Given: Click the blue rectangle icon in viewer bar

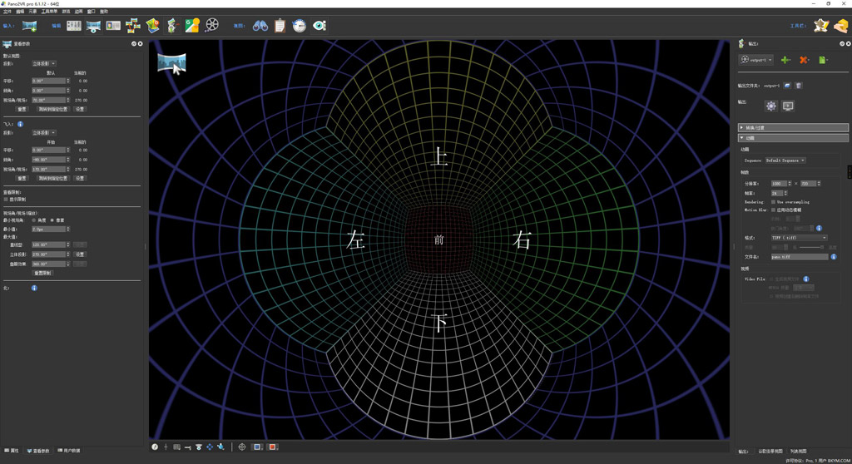Looking at the screenshot, I should click(258, 447).
